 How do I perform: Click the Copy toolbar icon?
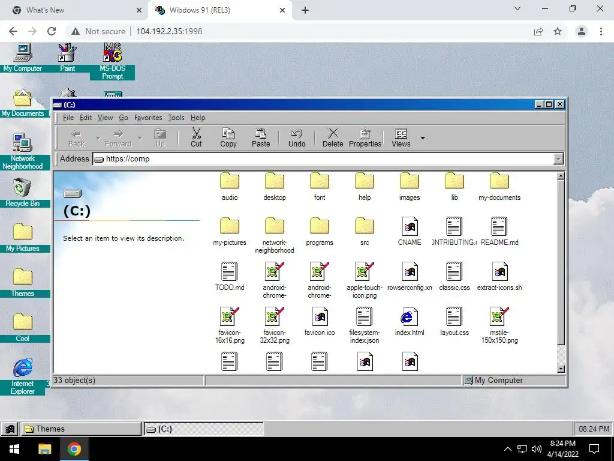pos(228,137)
